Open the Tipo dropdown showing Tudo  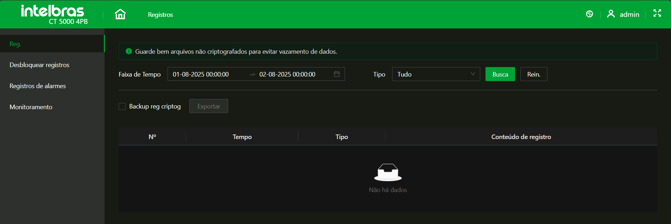(435, 74)
